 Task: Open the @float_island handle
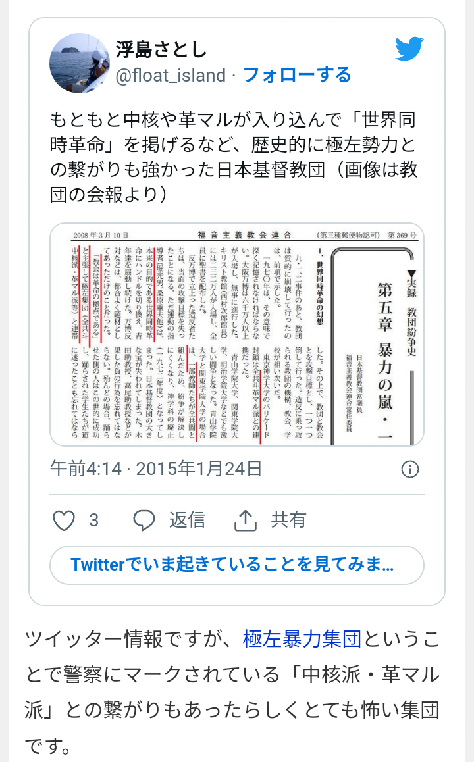(x=171, y=75)
